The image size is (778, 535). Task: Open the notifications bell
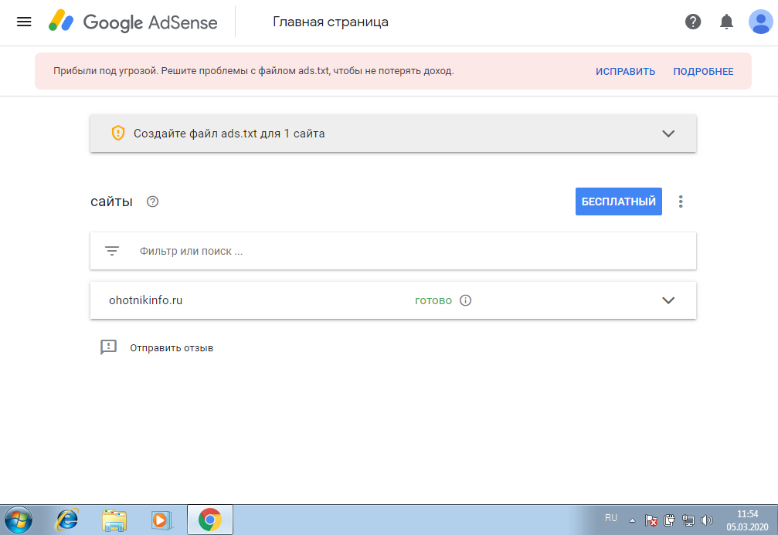click(x=726, y=22)
